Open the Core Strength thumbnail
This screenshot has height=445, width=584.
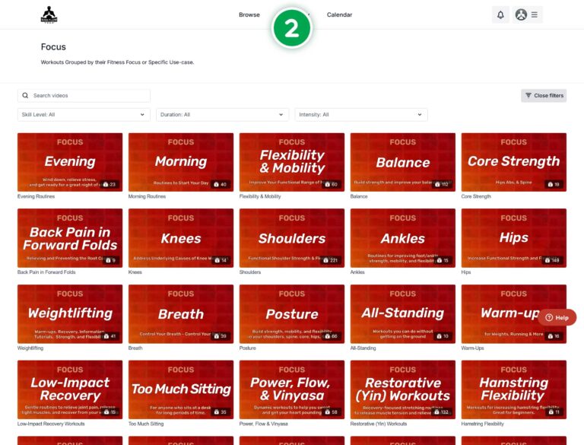[513, 162]
